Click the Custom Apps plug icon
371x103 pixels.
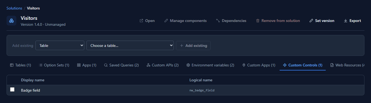point(244,65)
